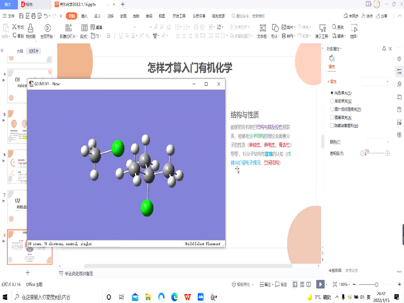The height and width of the screenshot is (303, 404).
Task: Switch to the Insert ribbon tab
Action: 84,16
